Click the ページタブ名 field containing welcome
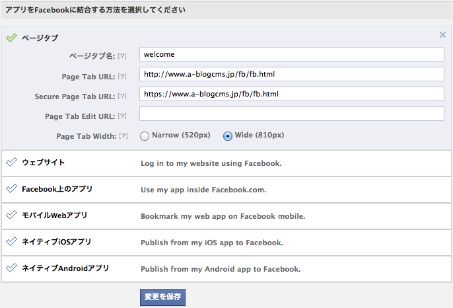453x308 pixels. coord(292,54)
